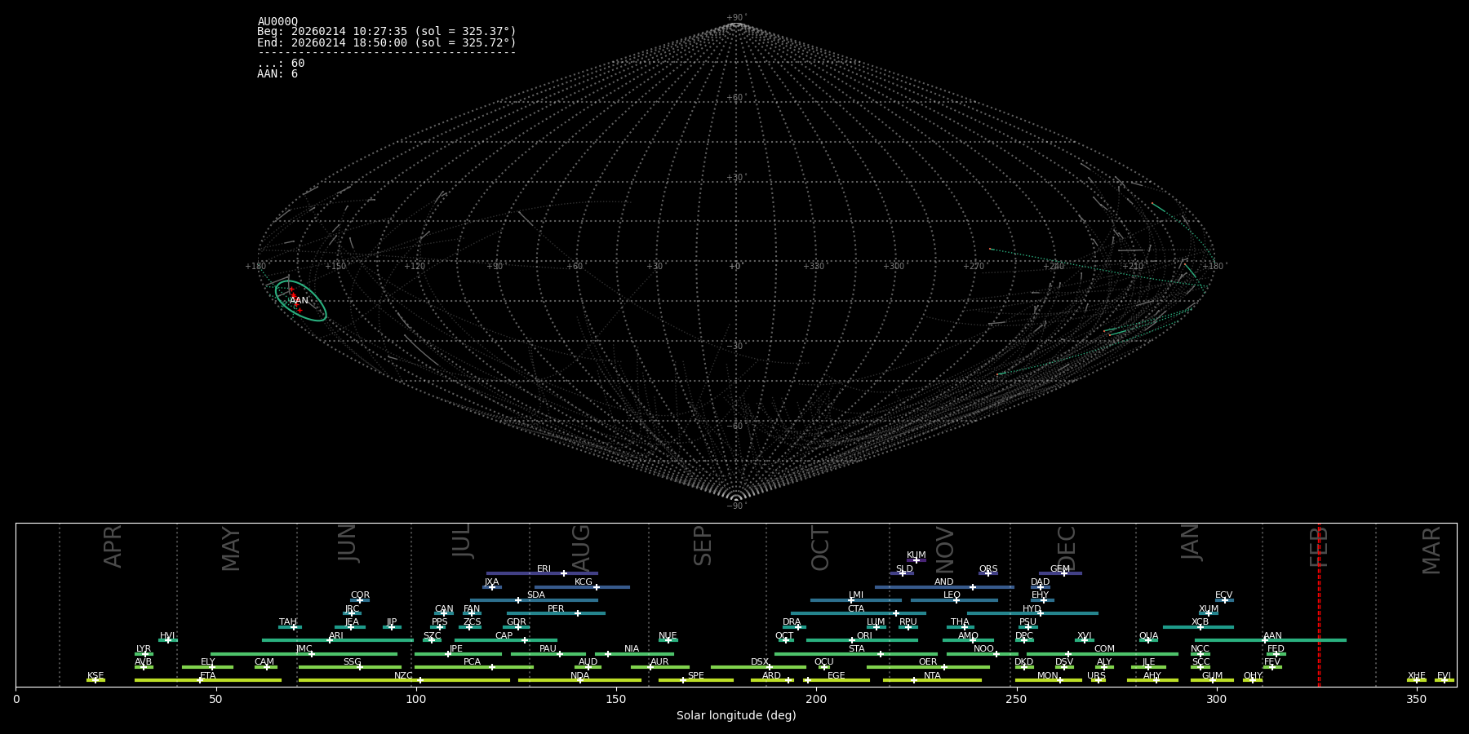Viewport: 1469px width, 734px height.
Task: Click the XHE shower label
Action: [x=1416, y=676]
